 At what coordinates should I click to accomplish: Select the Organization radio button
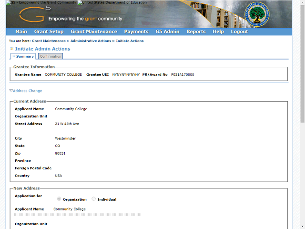pyautogui.click(x=59, y=199)
